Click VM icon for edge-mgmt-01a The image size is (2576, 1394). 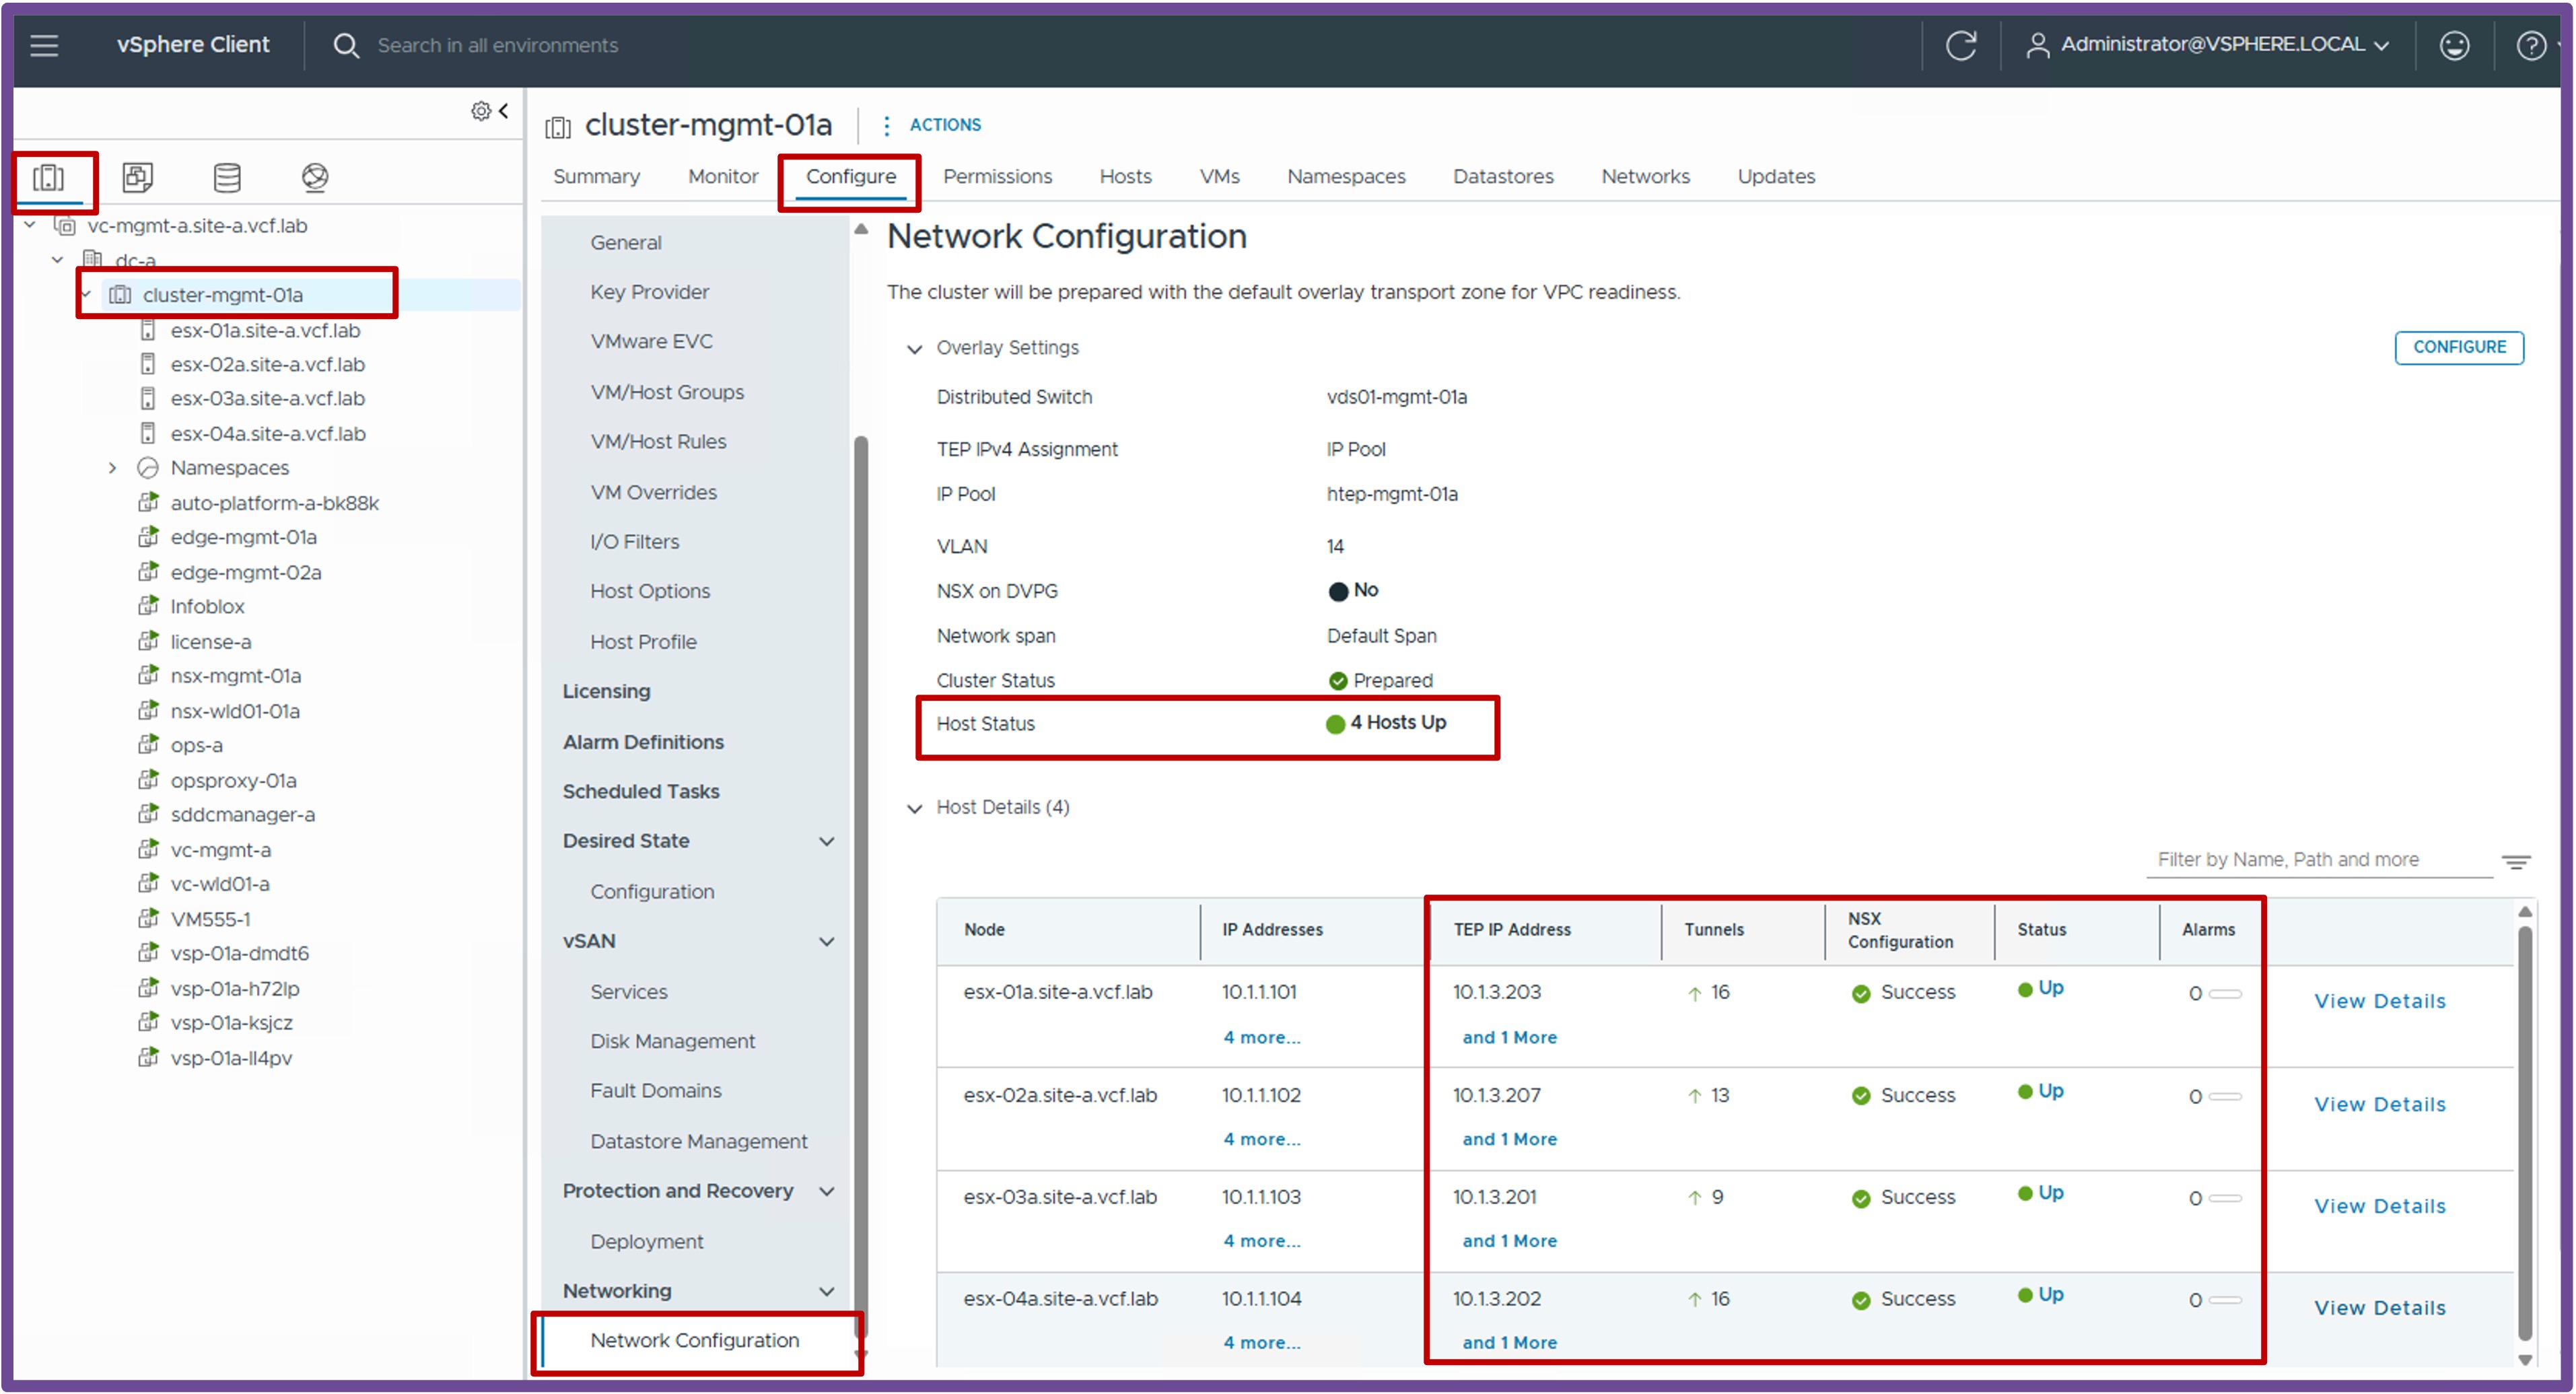[148, 537]
